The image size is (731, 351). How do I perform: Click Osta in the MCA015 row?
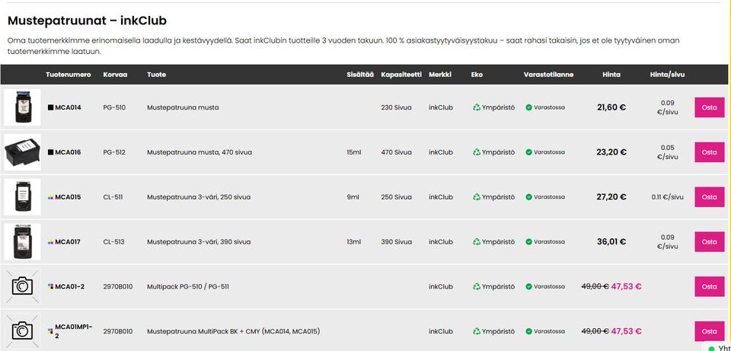(709, 196)
